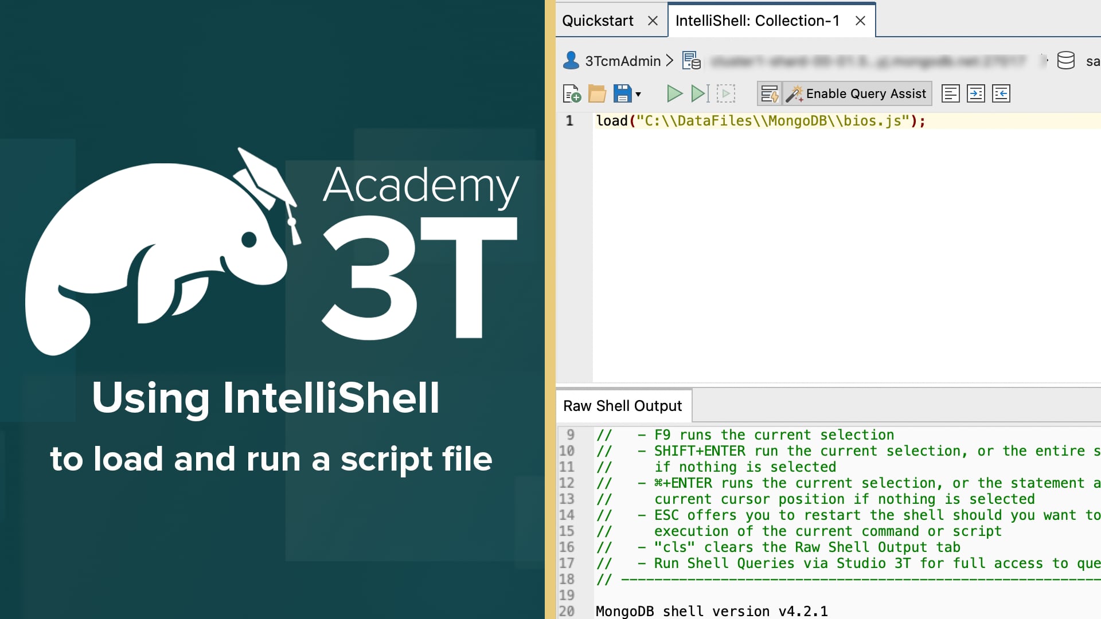Create a new script file
Image resolution: width=1101 pixels, height=619 pixels.
[x=572, y=93]
